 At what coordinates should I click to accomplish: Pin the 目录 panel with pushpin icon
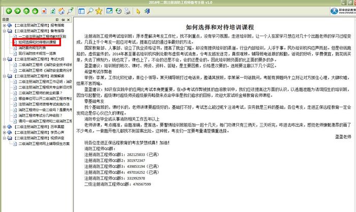point(63,20)
